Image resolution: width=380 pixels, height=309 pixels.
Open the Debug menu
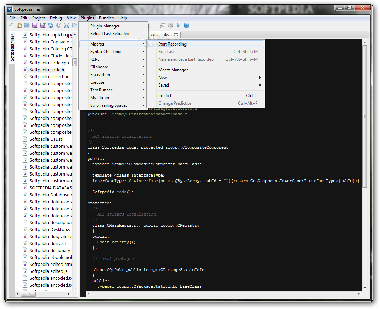[x=56, y=18]
